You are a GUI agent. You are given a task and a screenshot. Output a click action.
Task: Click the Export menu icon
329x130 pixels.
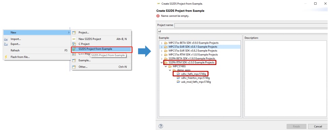click(6, 44)
